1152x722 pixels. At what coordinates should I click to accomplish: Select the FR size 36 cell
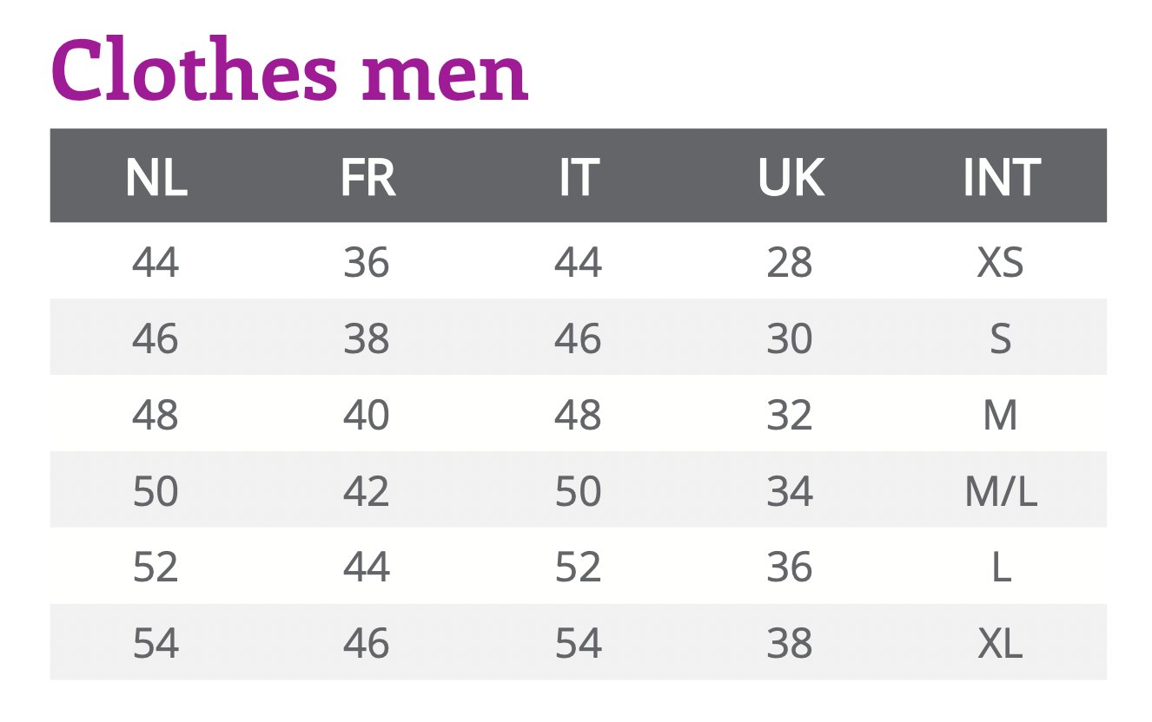367,262
